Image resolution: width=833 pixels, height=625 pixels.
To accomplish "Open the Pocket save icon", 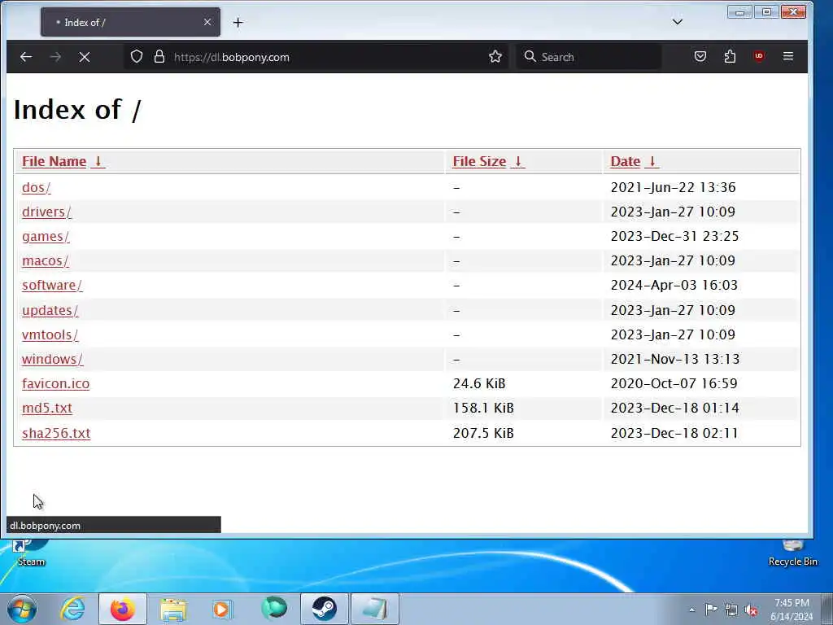I will pyautogui.click(x=700, y=56).
